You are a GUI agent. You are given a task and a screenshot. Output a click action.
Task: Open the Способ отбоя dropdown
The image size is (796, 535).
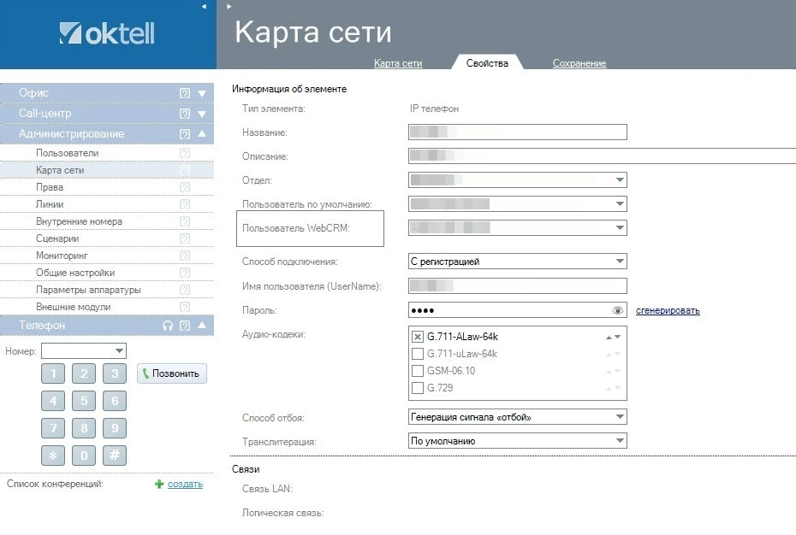618,416
